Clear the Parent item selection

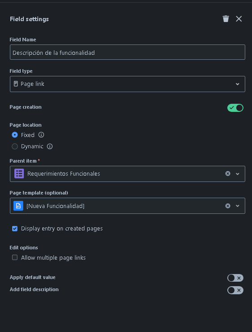[228, 173]
